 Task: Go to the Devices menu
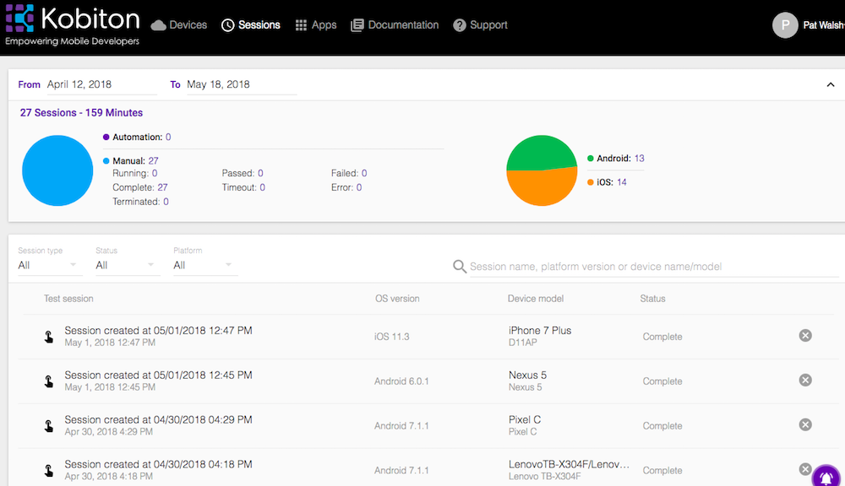[x=179, y=25]
